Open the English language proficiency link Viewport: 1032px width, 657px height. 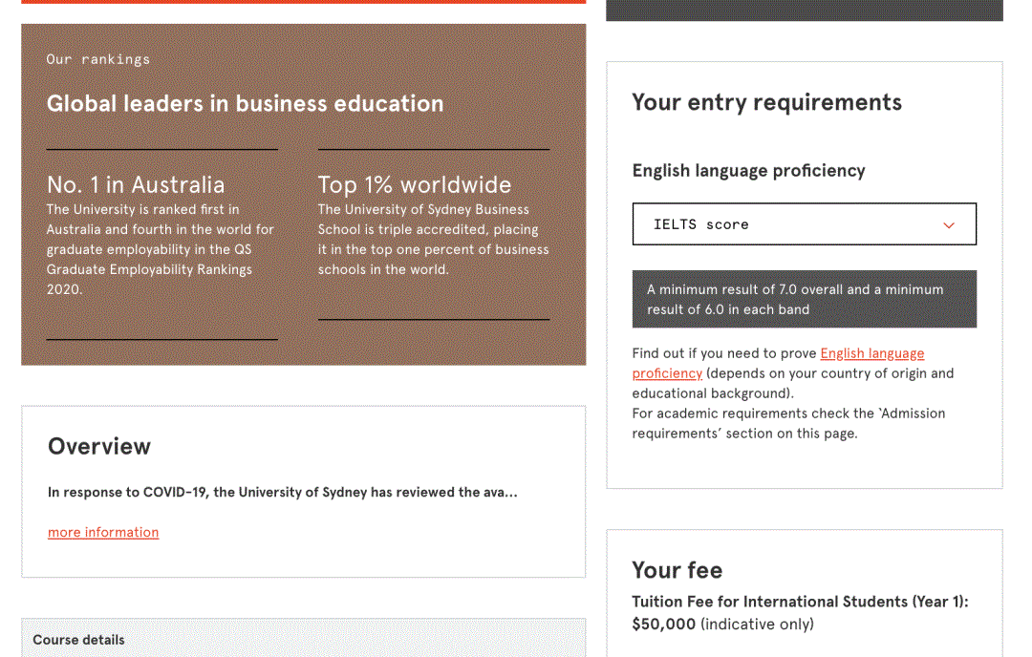(x=871, y=353)
